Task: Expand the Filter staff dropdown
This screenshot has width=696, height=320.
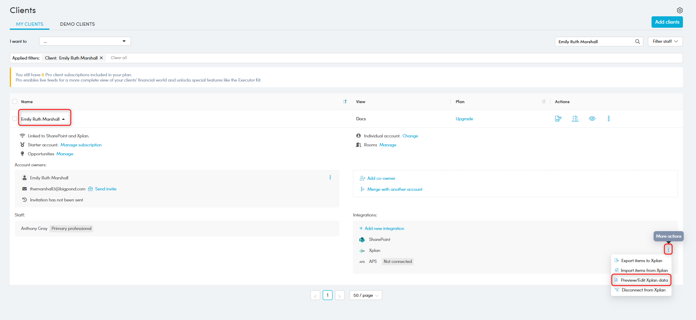Action: 665,42
